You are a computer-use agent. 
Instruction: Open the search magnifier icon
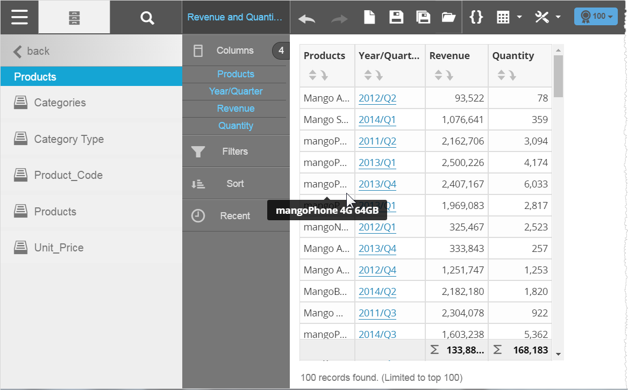click(x=147, y=17)
